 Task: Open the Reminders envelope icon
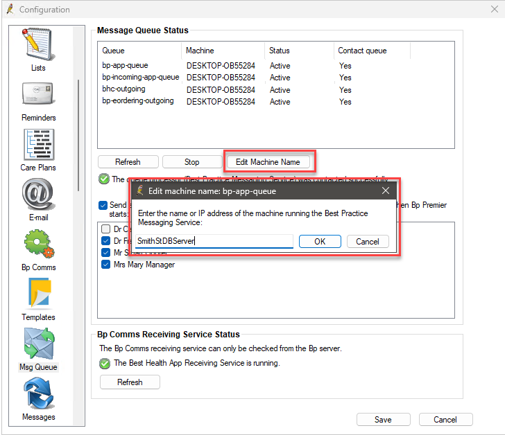coord(38,94)
